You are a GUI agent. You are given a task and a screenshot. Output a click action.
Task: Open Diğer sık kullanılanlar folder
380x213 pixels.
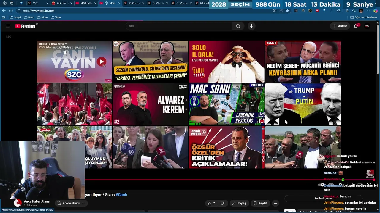click(x=364, y=17)
